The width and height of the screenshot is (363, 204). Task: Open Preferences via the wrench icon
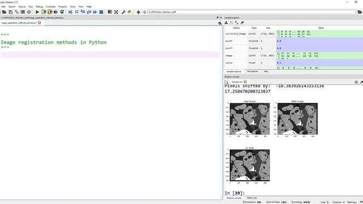click(x=124, y=12)
